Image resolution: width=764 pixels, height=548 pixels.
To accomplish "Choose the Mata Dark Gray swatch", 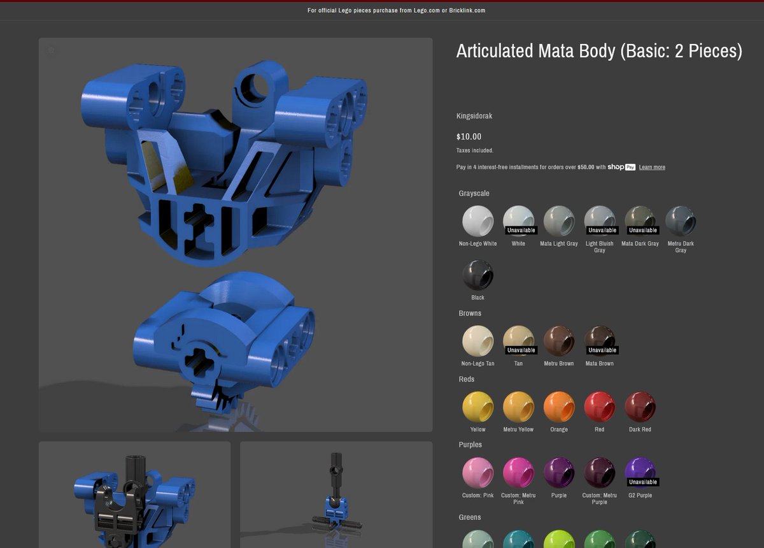I will 640,221.
